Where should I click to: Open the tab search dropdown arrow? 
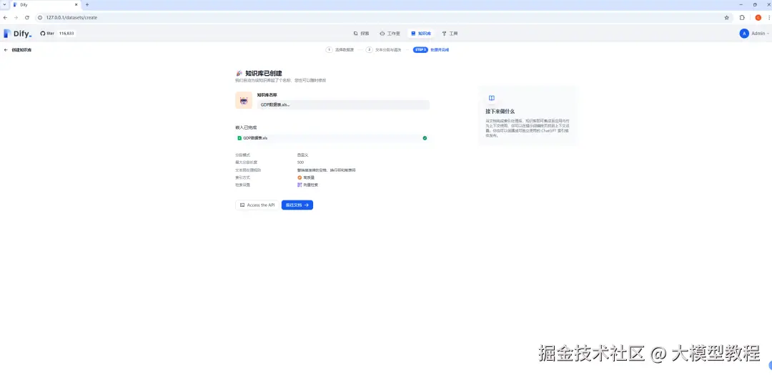click(x=4, y=4)
